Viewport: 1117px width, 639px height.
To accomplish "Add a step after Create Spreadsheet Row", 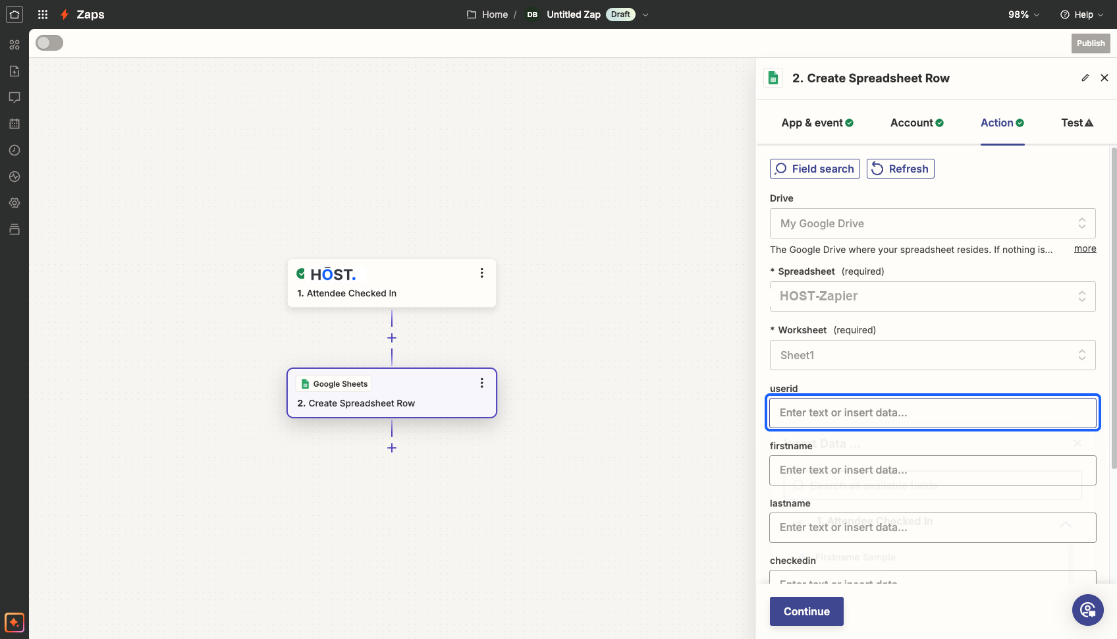I will [x=392, y=448].
